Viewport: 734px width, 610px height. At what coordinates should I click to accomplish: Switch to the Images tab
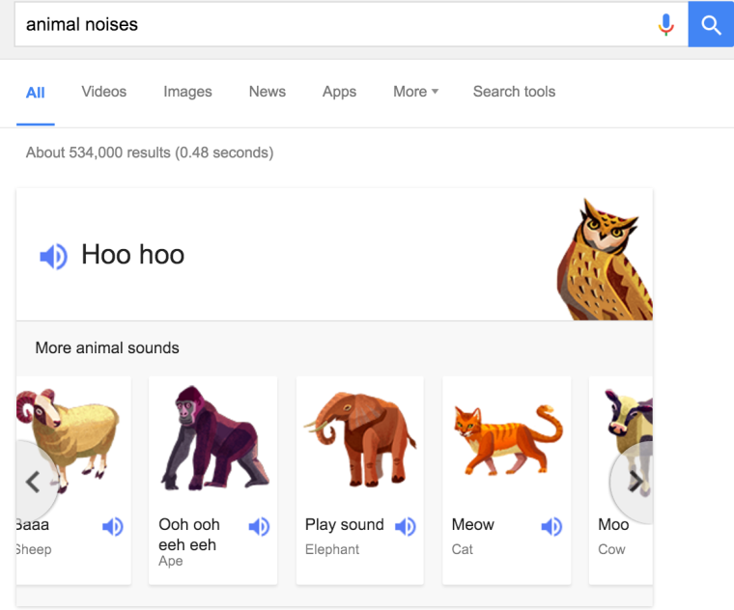tap(187, 92)
